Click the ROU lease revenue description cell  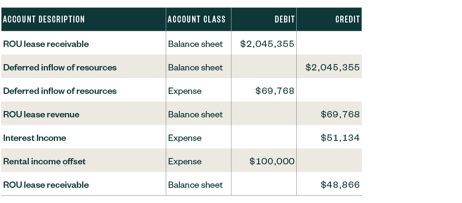(x=41, y=114)
